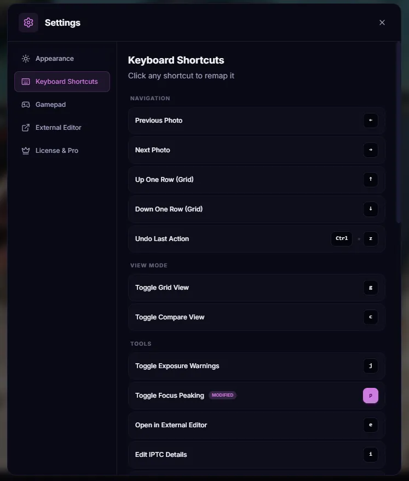Switch to the External Editor section
Image resolution: width=409 pixels, height=481 pixels.
[62, 128]
